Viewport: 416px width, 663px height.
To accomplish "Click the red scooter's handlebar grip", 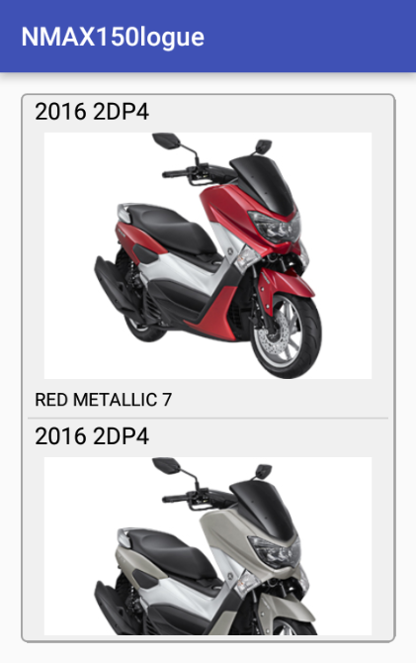I will point(175,173).
